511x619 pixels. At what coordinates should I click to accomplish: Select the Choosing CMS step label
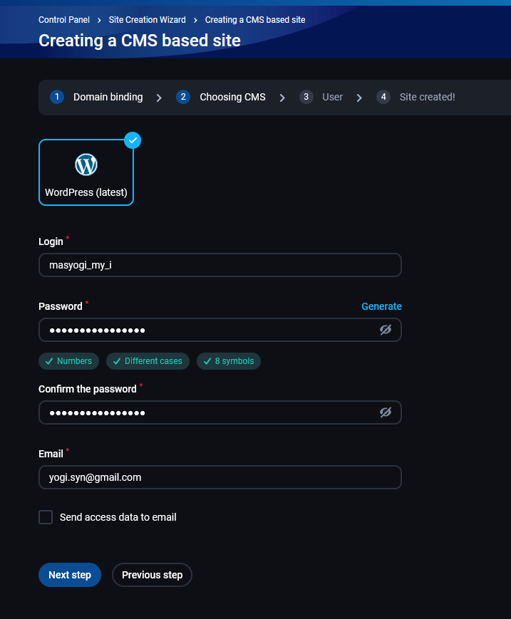[x=232, y=97]
